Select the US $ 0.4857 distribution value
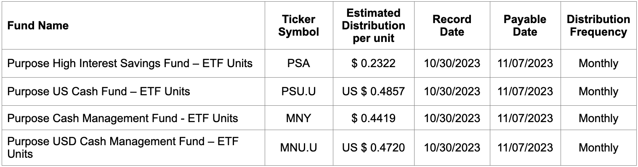Viewport: 638px width, 167px height. [x=373, y=91]
